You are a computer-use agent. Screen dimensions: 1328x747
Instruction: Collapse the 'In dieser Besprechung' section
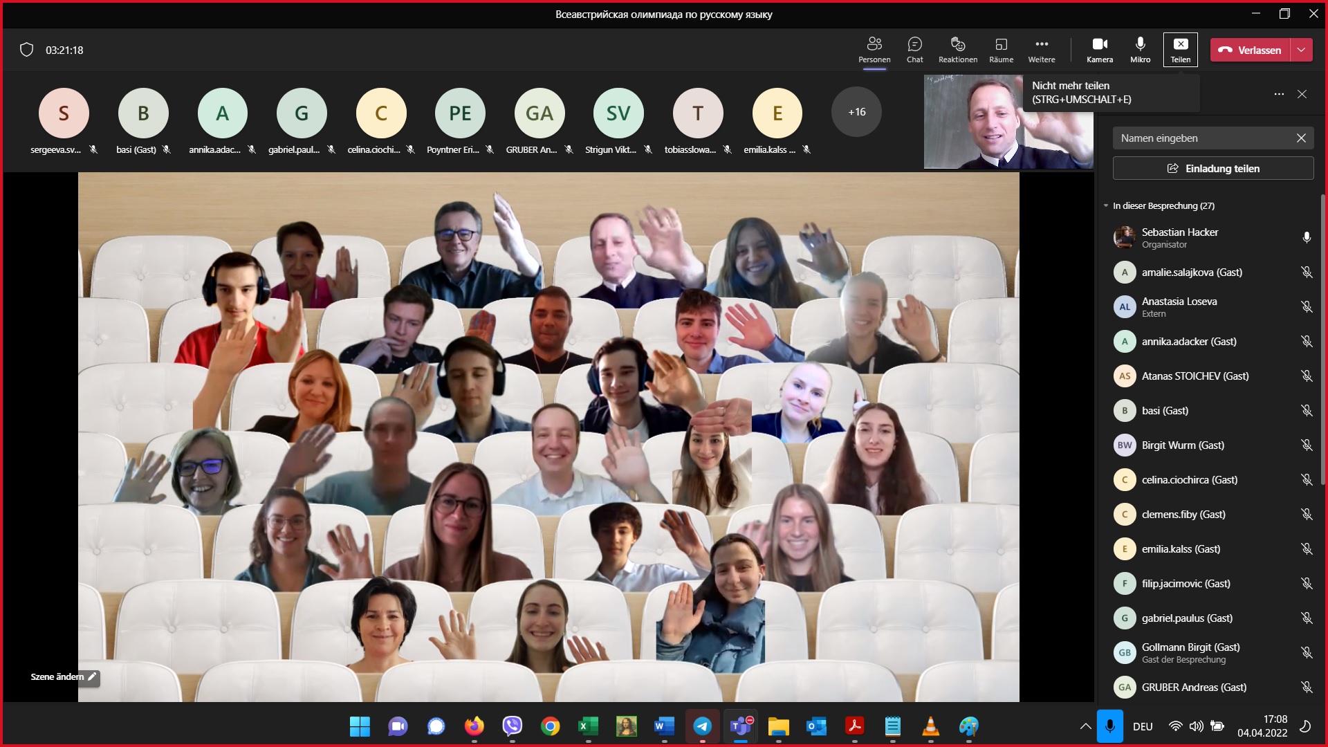[x=1106, y=206]
